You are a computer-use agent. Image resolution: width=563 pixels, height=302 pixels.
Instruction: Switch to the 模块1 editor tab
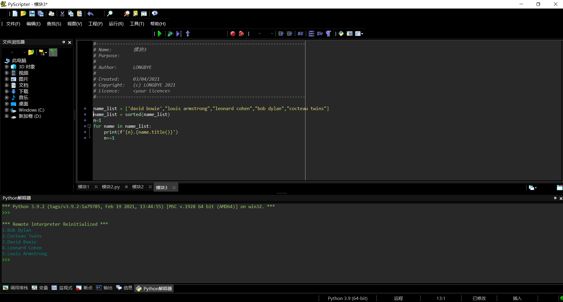84,187
